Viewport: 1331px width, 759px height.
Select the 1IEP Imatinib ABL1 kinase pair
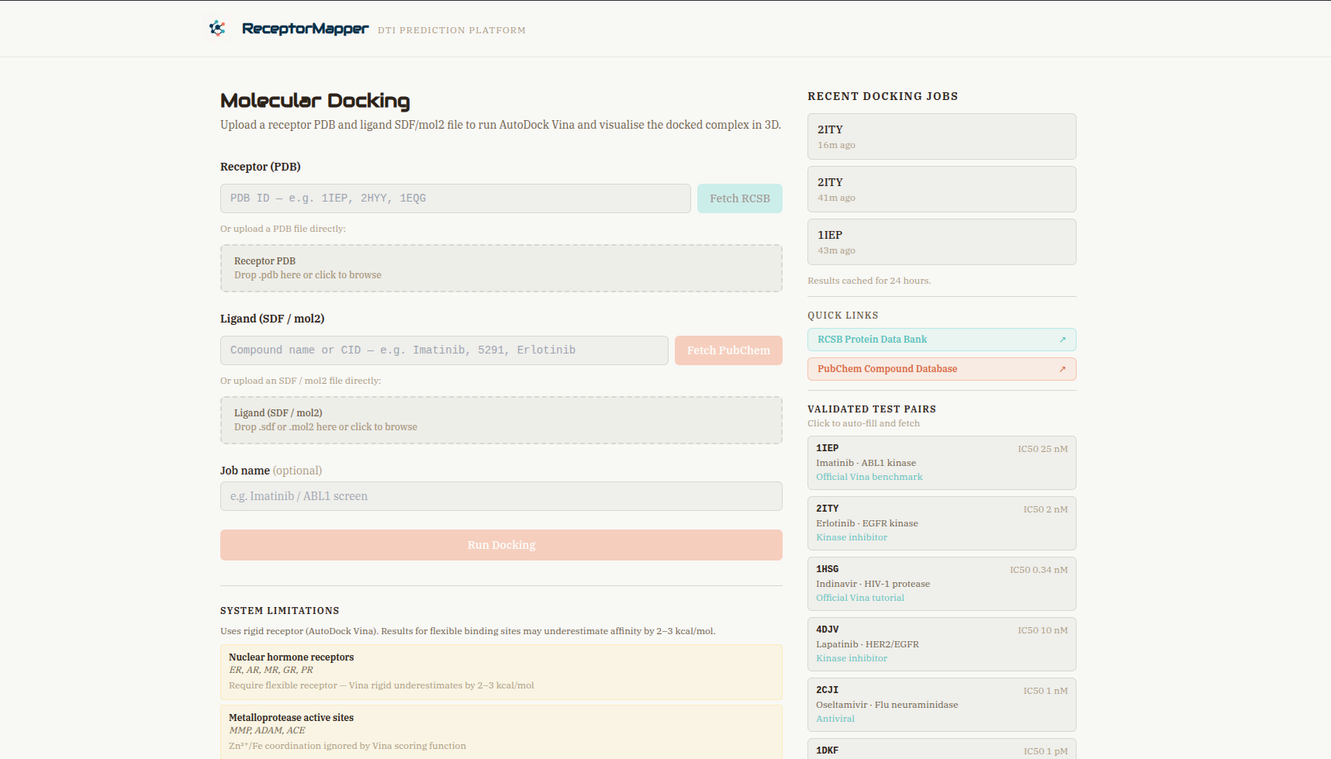point(942,463)
